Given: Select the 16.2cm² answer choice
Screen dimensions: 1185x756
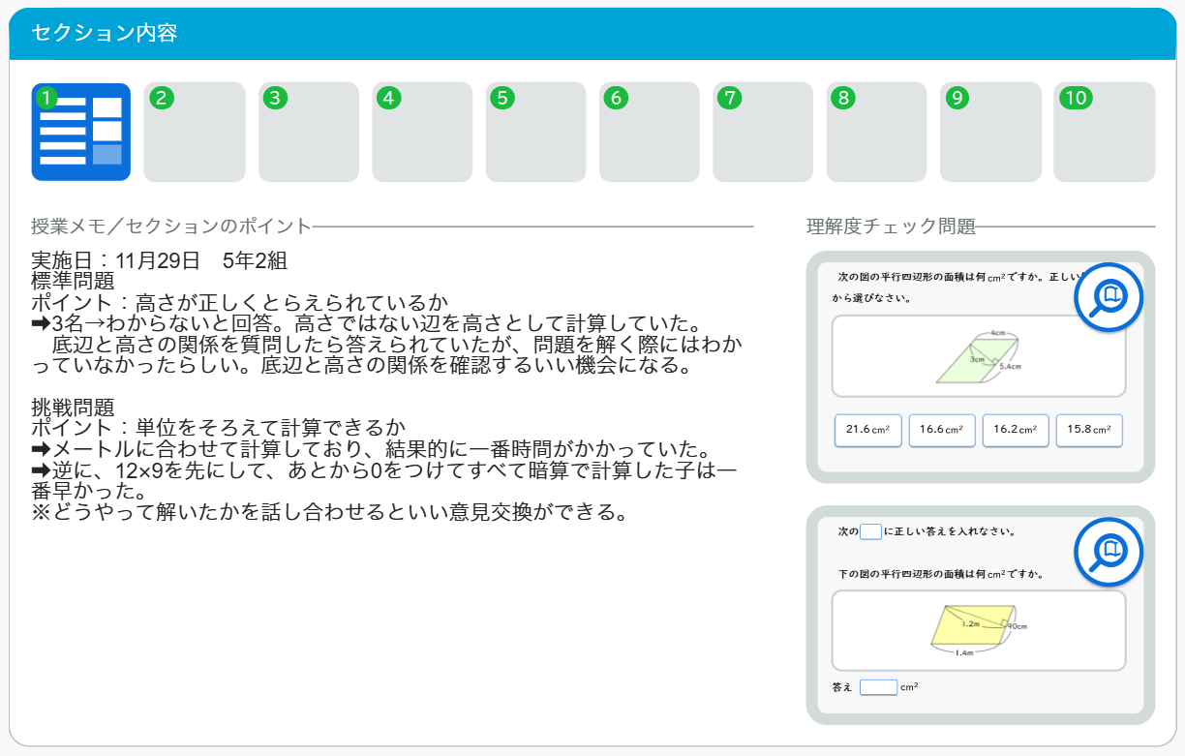Looking at the screenshot, I should [1016, 431].
